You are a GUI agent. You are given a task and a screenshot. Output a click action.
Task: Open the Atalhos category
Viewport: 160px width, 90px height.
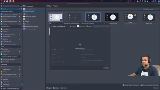(x=10, y=19)
